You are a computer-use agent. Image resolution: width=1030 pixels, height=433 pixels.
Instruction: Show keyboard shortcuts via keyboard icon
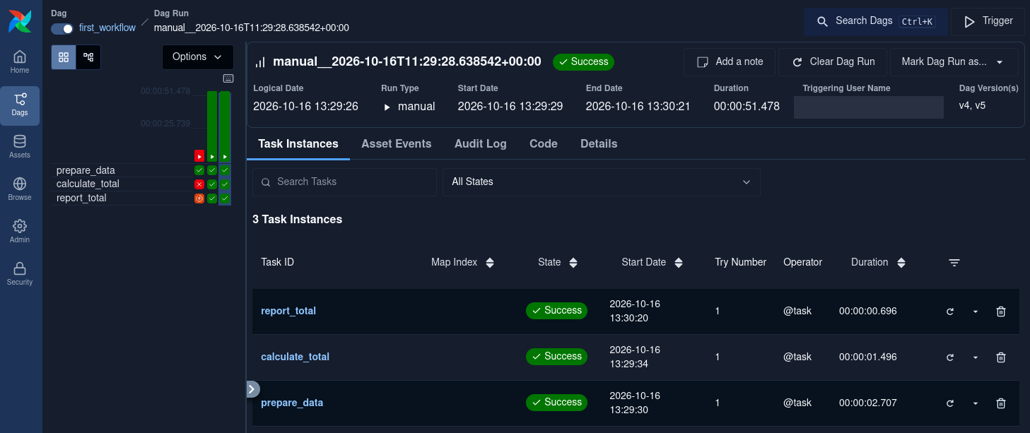tap(228, 78)
